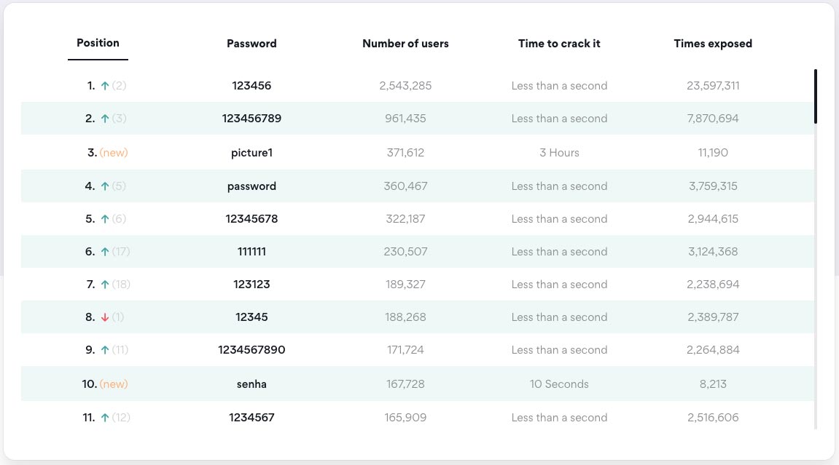
Task: Click the 23,597,311 times exposed value
Action: tap(713, 85)
